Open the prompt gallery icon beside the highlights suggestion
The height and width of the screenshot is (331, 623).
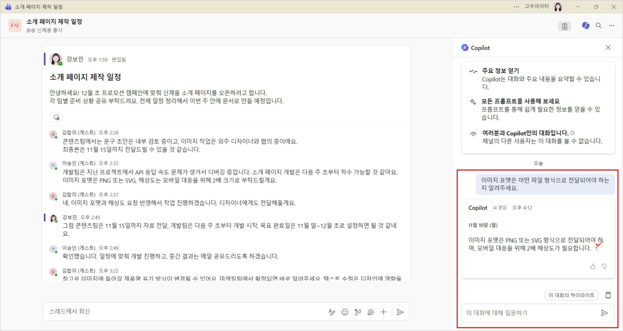(x=608, y=295)
